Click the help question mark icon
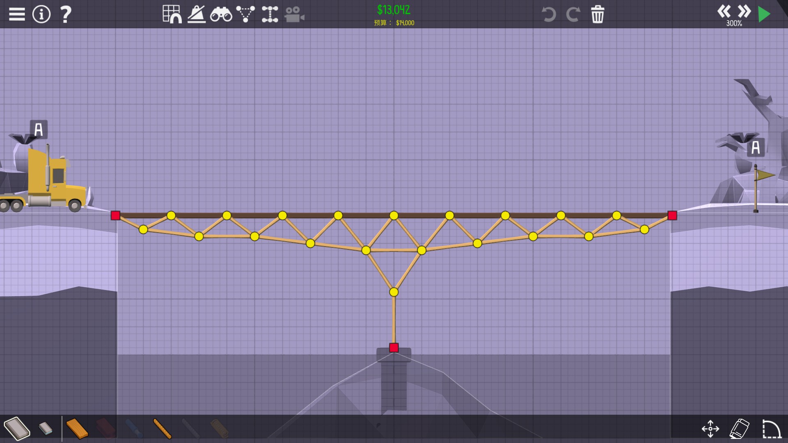788x443 pixels. point(66,14)
